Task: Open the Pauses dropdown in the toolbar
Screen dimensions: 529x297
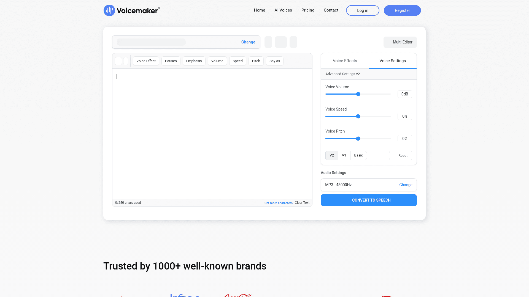Action: [171, 61]
